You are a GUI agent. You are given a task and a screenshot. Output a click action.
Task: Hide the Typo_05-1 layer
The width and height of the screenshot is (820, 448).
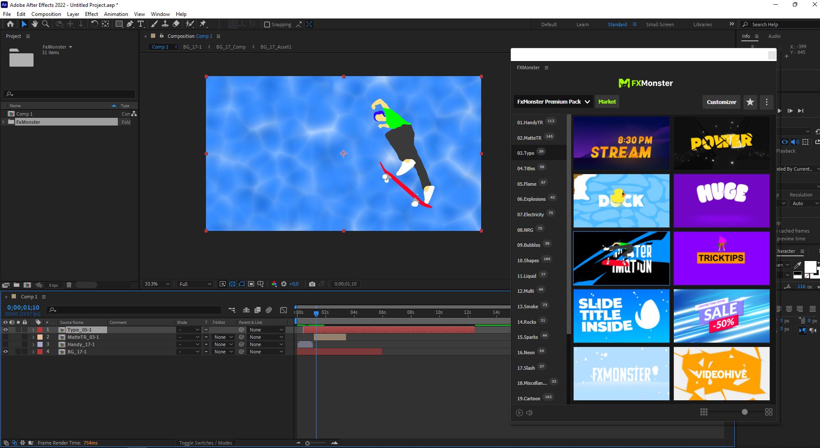6,330
